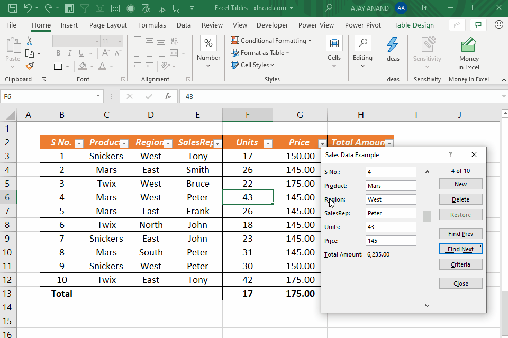Apply Fill Color bucket

click(x=83, y=66)
